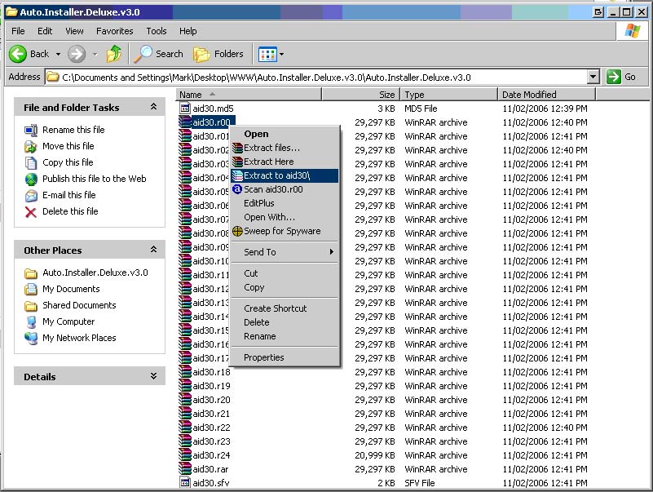
Task: Collapse the File and Folder Tasks panel
Action: tap(153, 107)
